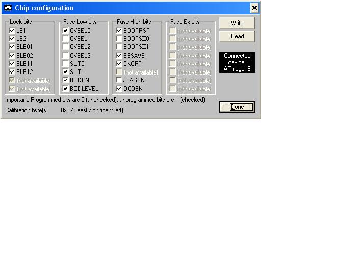The height and width of the screenshot is (268, 357).
Task: Uncheck the SUT1 checkbox
Action: 65,72
